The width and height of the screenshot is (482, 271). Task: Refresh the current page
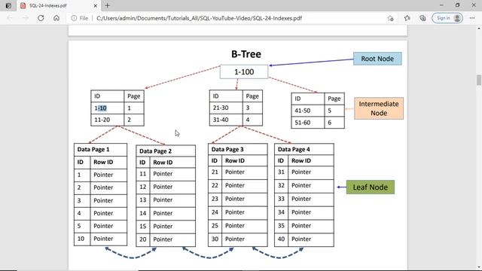coord(41,18)
